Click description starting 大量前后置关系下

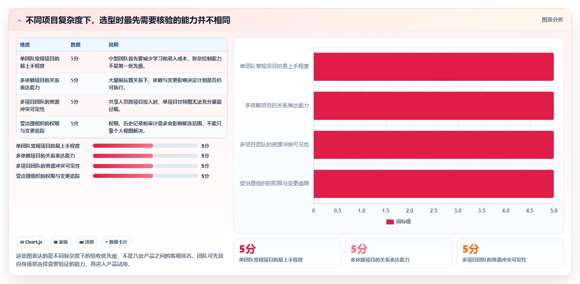(165, 84)
